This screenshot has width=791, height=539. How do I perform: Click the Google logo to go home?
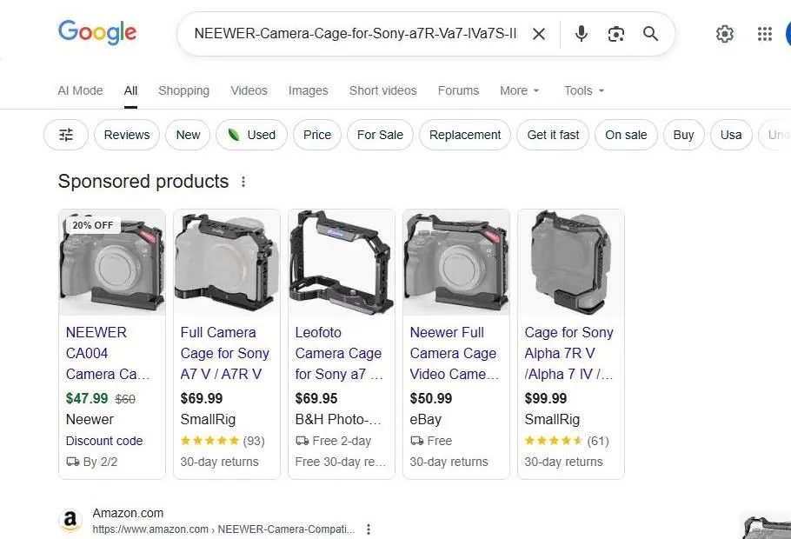[96, 32]
